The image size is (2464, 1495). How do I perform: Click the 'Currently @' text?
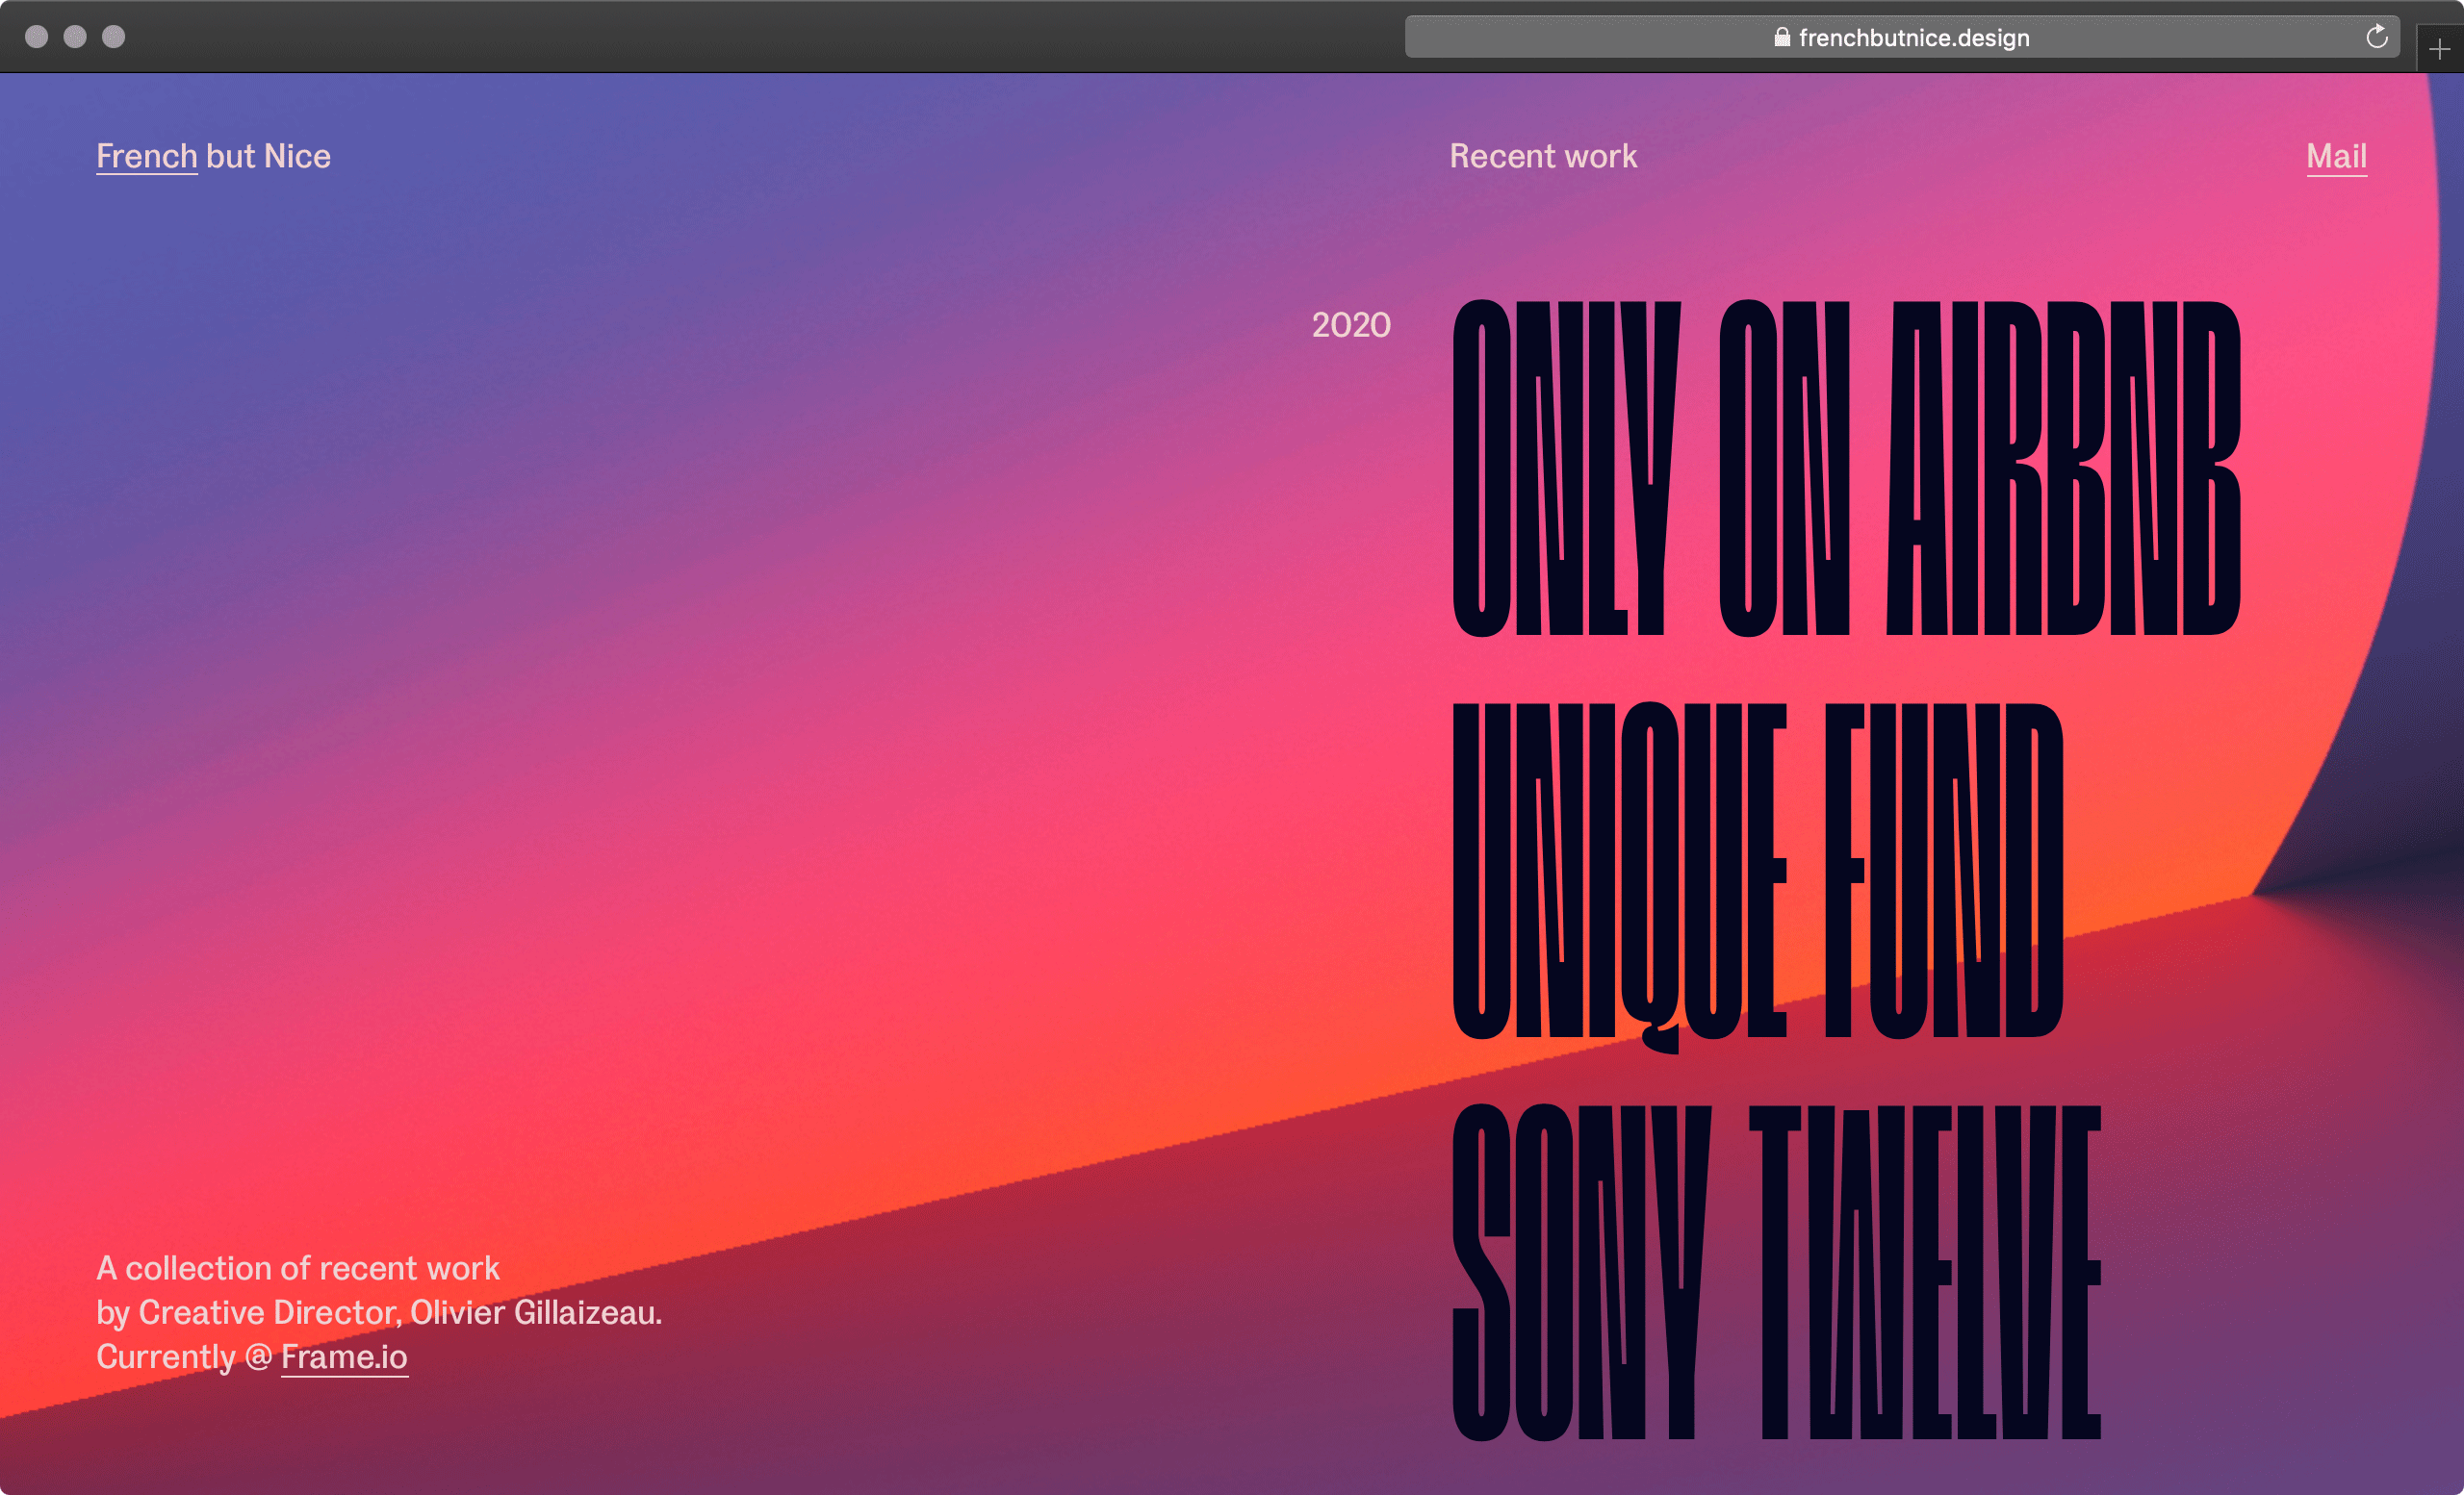tap(183, 1356)
